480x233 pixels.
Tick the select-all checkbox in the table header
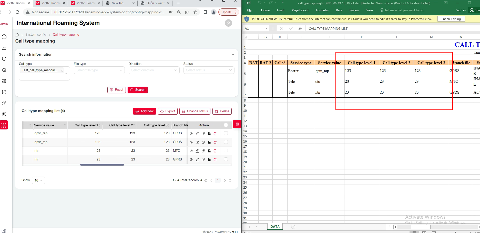coord(226,125)
